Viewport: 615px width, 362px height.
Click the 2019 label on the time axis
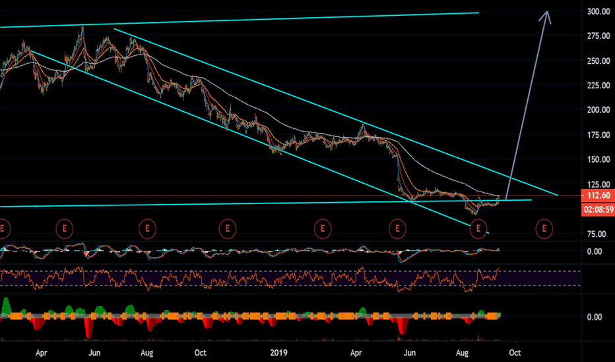(278, 353)
